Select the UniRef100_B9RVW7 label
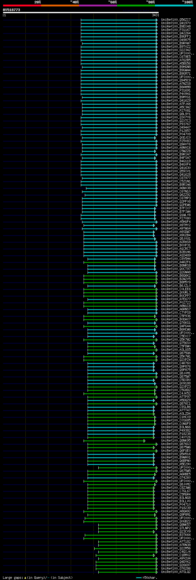The height and width of the screenshot is (580, 196). tap(176, 43)
